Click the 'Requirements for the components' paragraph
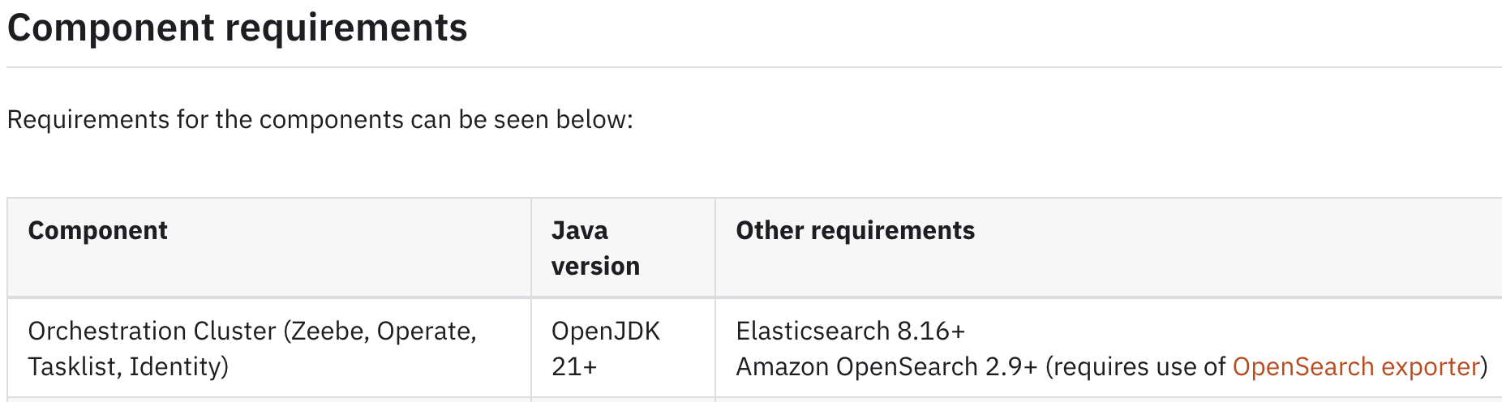The height and width of the screenshot is (402, 1502). click(x=320, y=119)
